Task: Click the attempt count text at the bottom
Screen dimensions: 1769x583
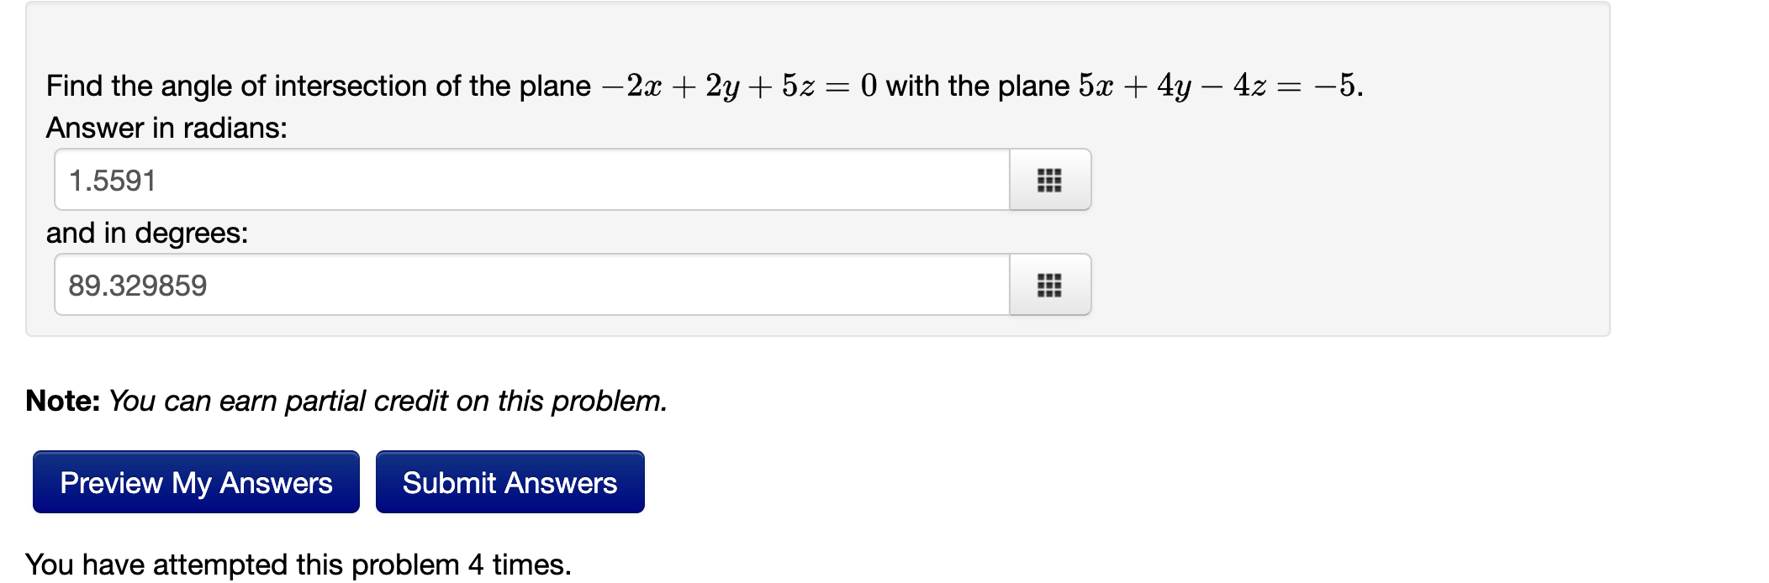Action: (x=298, y=563)
